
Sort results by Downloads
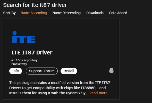[x=95, y=13]
